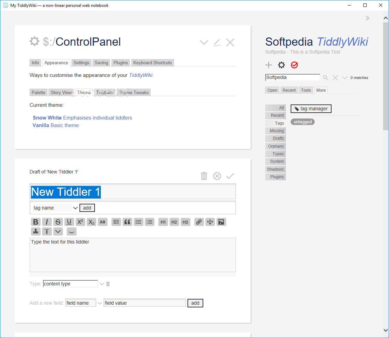The image size is (389, 338).
Task: Apply Heading 2 style
Action: [174, 222]
